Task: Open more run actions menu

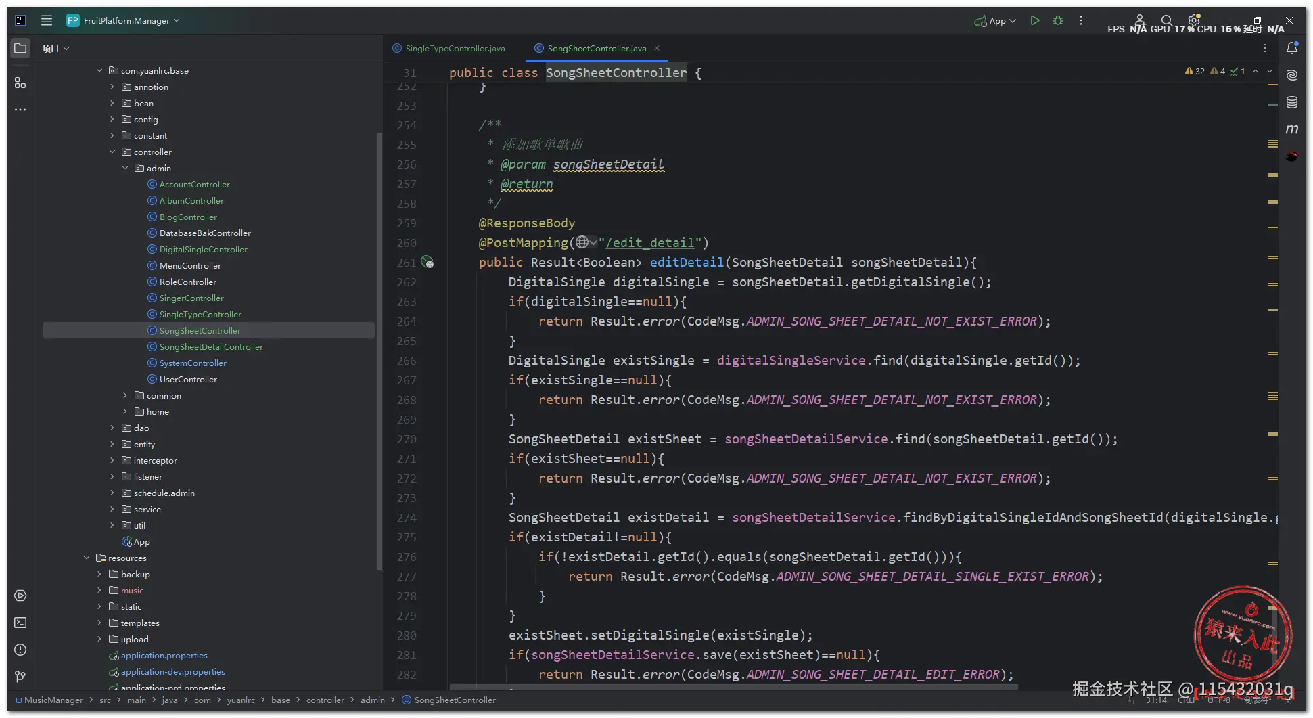Action: pyautogui.click(x=1081, y=21)
